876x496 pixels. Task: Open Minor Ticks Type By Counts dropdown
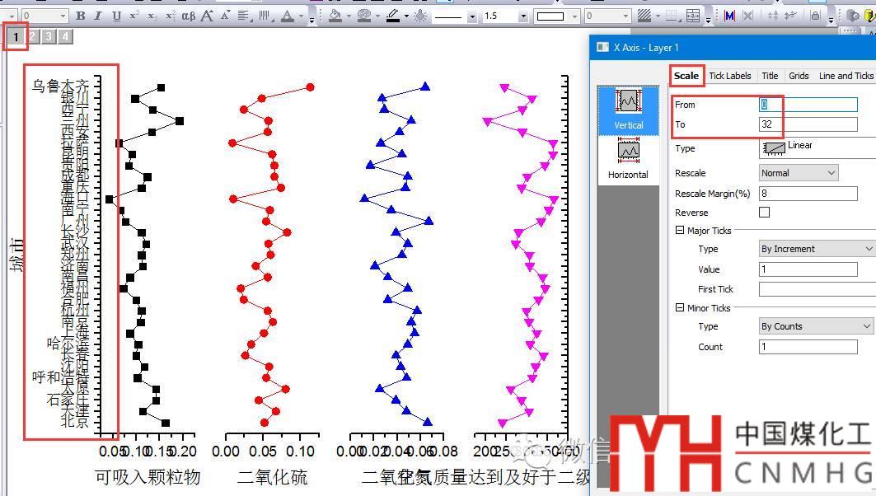click(816, 326)
